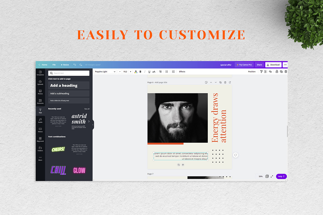Duplicate the selected element from toolbar
Screen dimensions: 323x215
pyautogui.click(x=281, y=72)
